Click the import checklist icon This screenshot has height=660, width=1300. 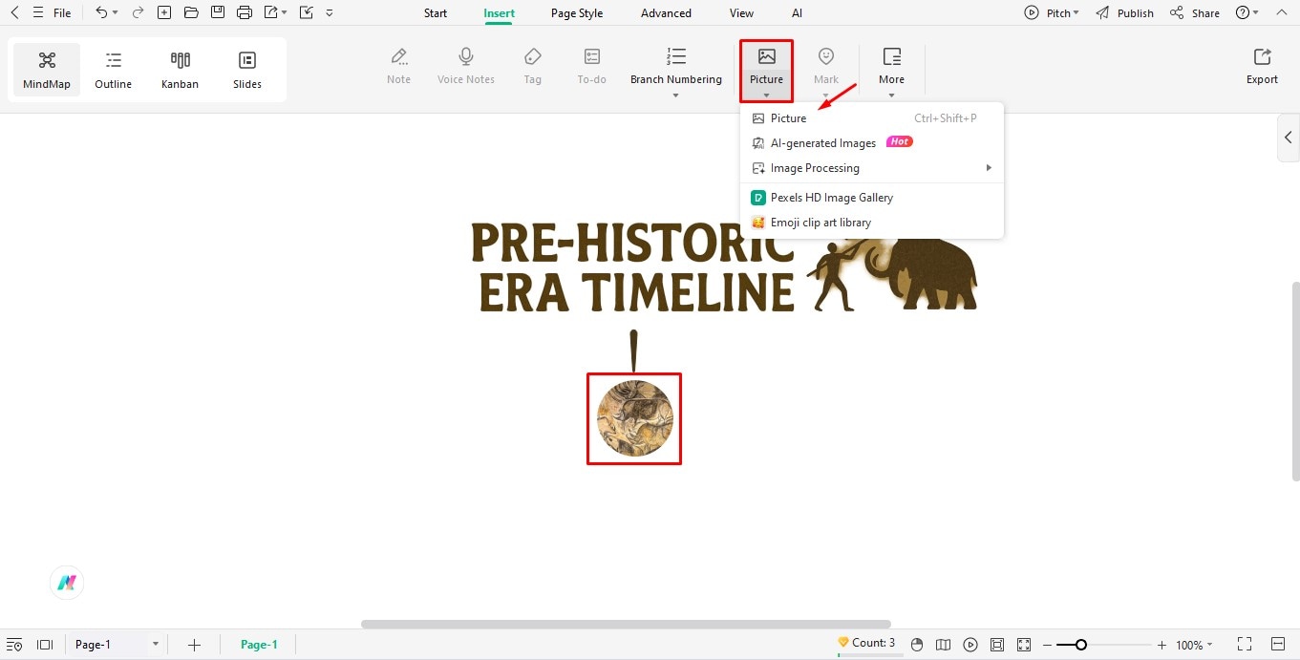[306, 13]
